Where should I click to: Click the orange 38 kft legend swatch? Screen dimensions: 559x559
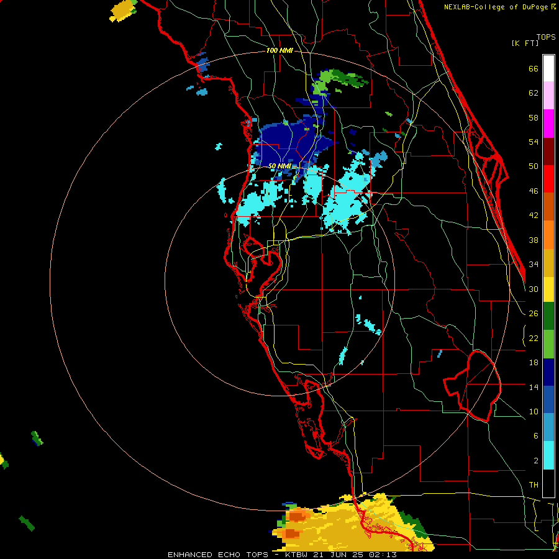tap(548, 235)
